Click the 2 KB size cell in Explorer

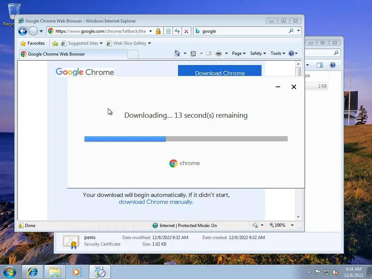(x=322, y=86)
